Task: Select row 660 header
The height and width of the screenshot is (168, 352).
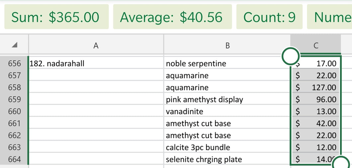Action: 14,112
